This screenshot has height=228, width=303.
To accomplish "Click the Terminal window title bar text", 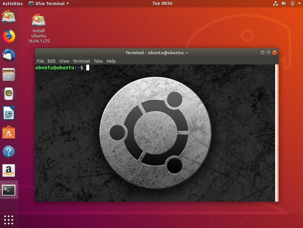I will coord(157,53).
